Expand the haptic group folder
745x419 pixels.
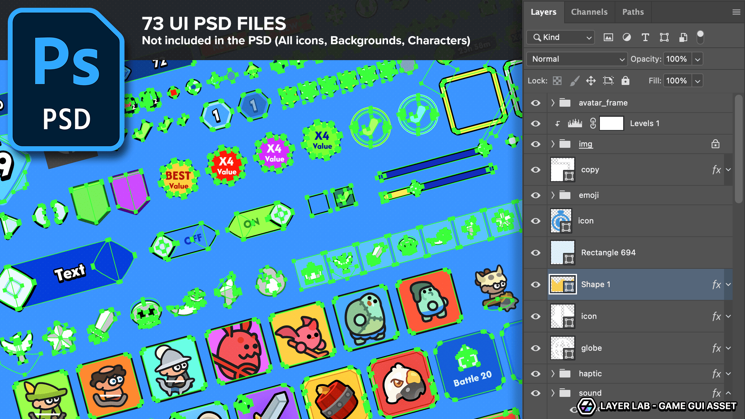[x=553, y=374]
